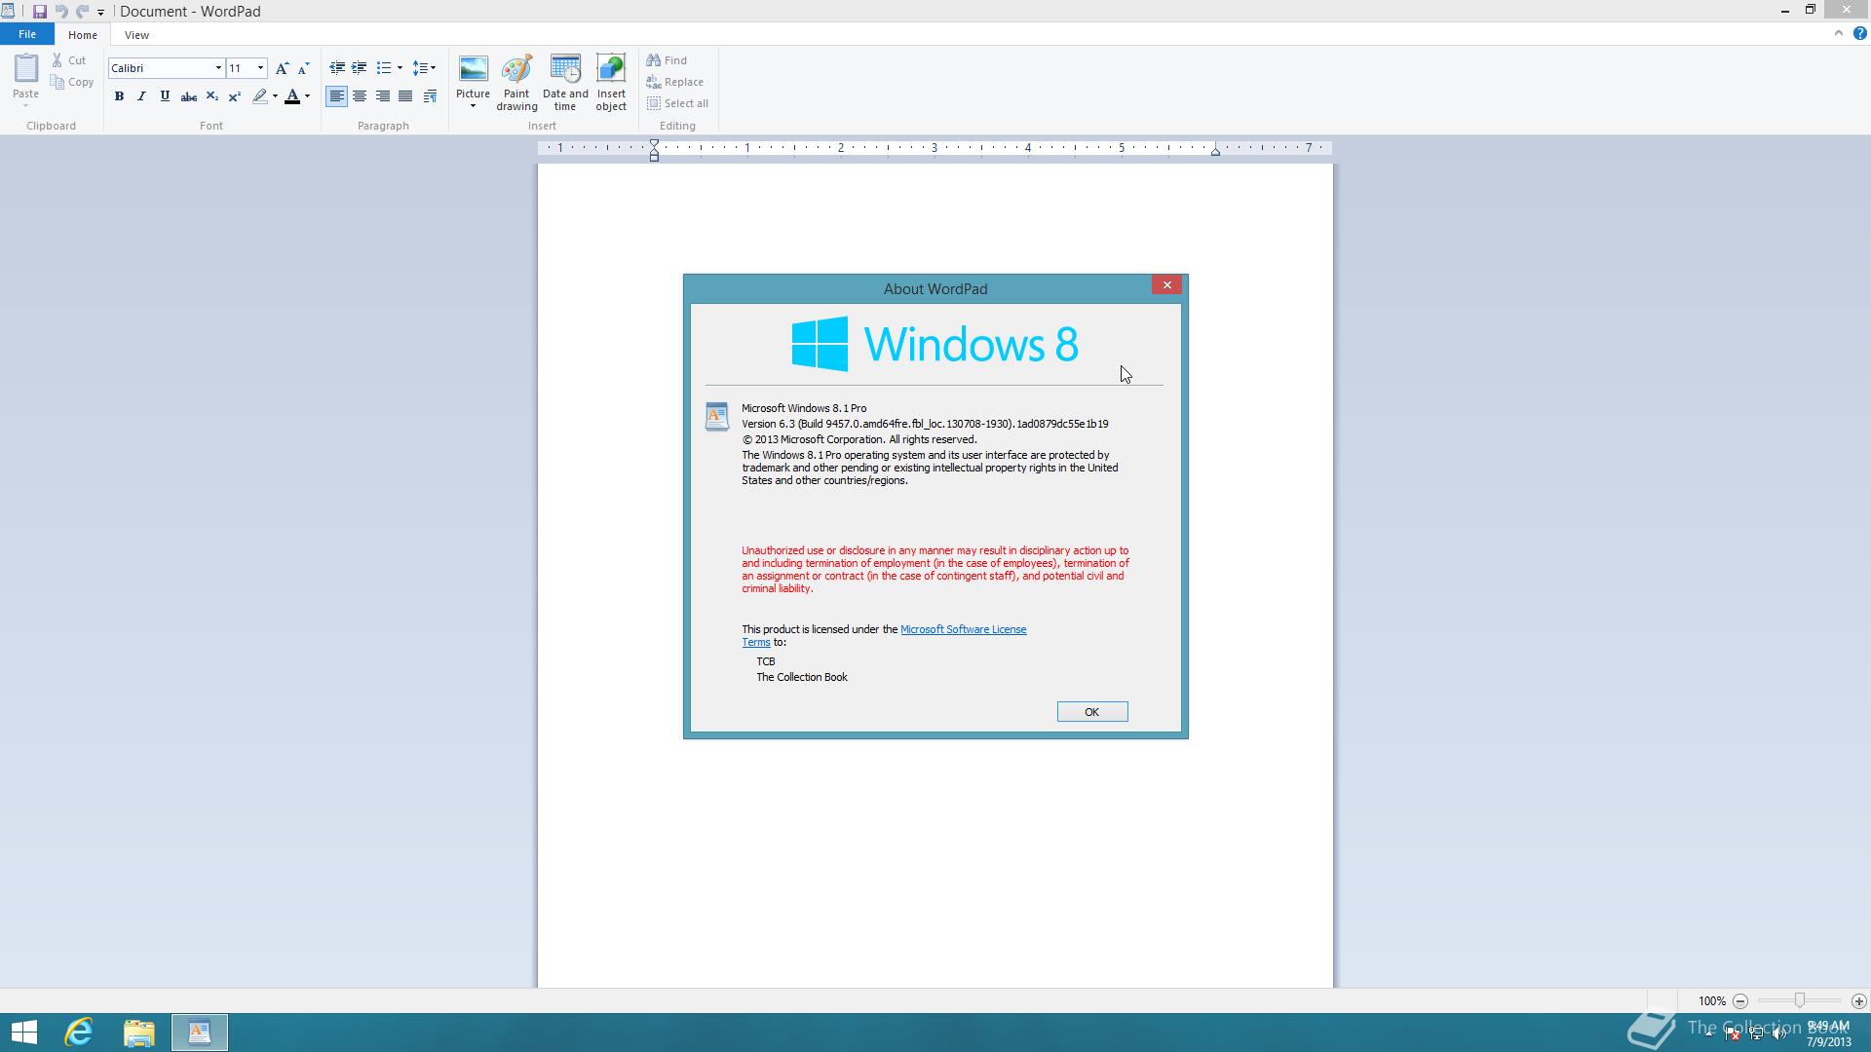The image size is (1871, 1052).
Task: Insert Date and time
Action: click(x=565, y=83)
